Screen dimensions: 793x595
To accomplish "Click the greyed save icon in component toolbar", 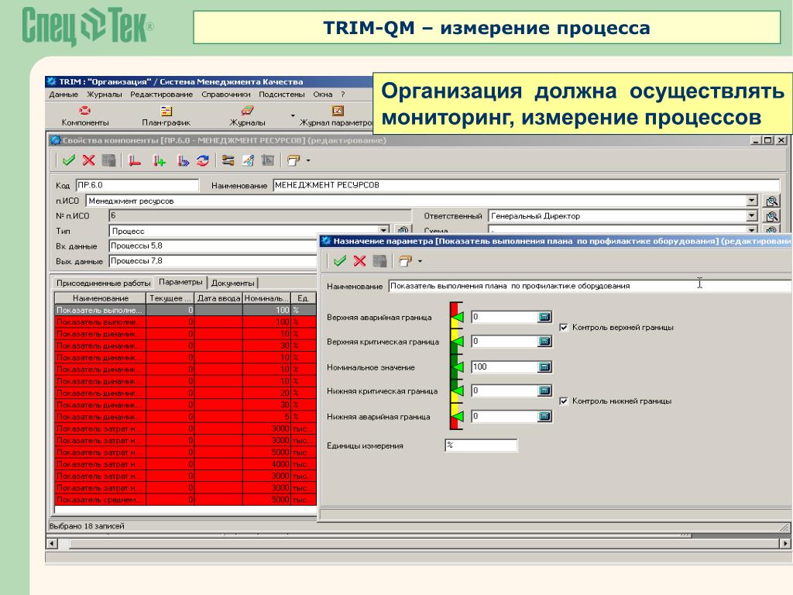I will [108, 161].
